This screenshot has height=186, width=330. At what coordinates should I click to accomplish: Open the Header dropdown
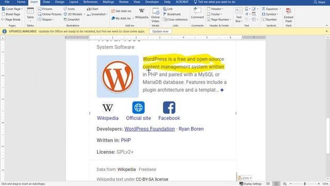(x=215, y=9)
